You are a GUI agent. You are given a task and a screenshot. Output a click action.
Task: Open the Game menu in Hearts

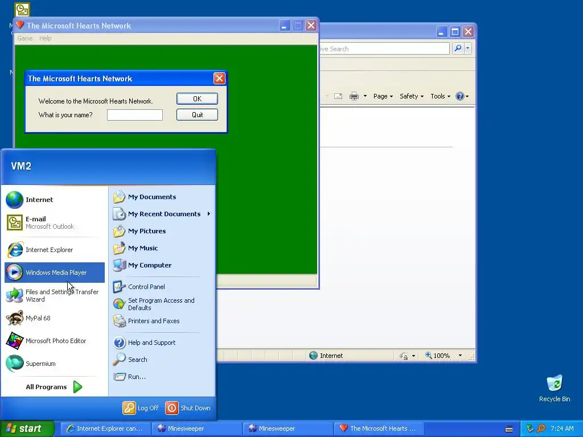click(x=25, y=38)
